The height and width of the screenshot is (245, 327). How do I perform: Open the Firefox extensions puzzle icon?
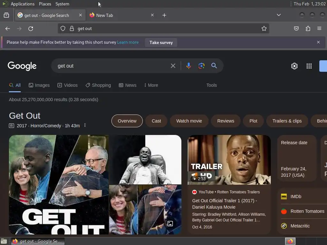[x=308, y=28]
